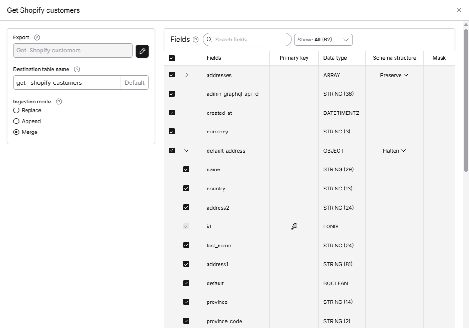The image size is (469, 328).
Task: Click the currency field name
Action: (217, 132)
